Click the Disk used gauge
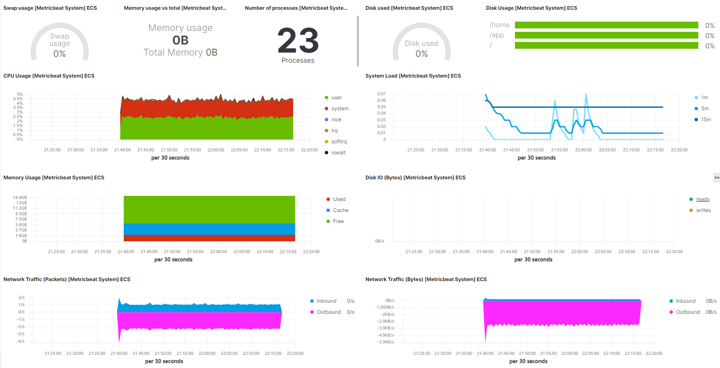This screenshot has height=368, width=720. coord(422,42)
